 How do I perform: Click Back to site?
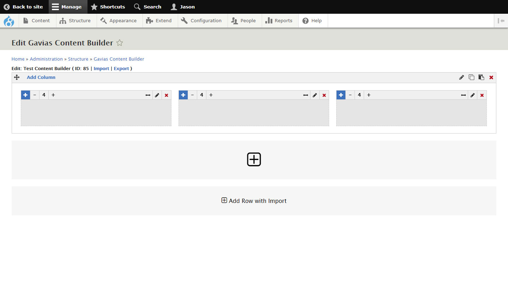coord(23,7)
